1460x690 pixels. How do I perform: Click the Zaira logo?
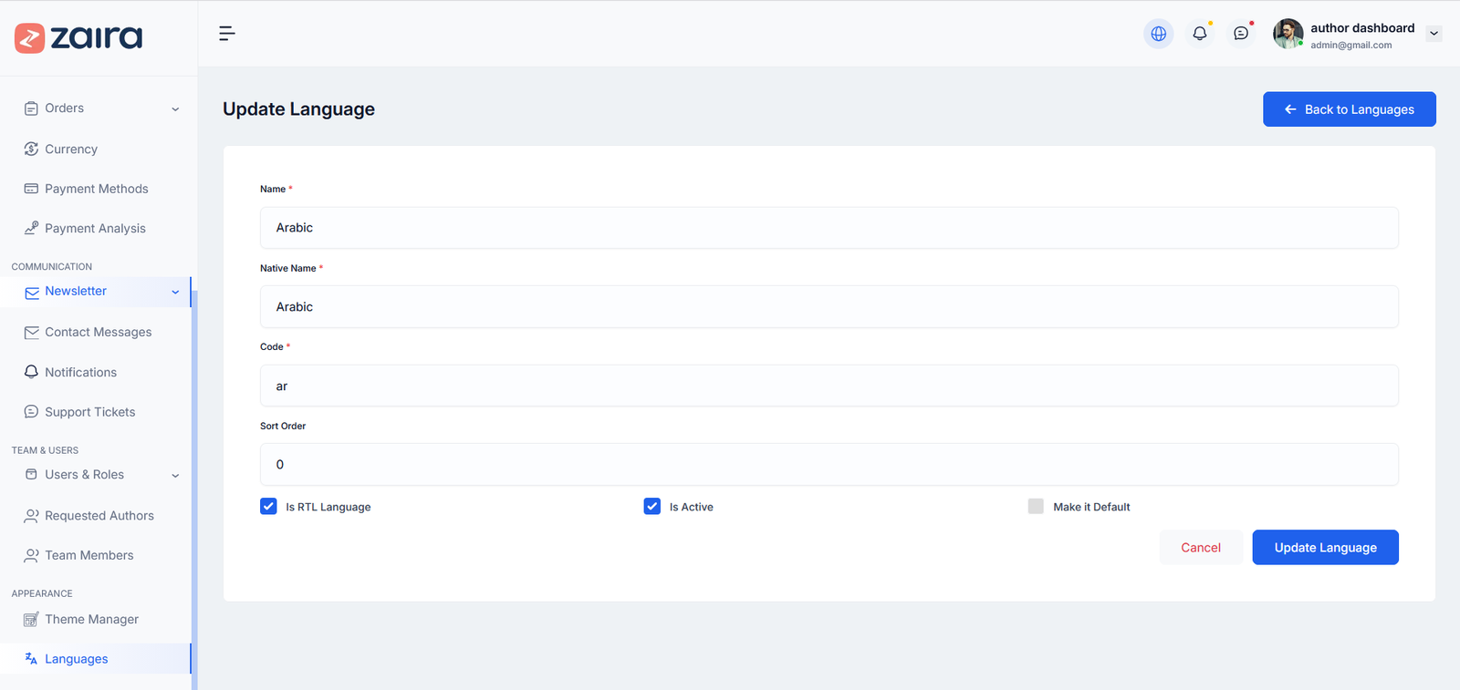coord(78,37)
